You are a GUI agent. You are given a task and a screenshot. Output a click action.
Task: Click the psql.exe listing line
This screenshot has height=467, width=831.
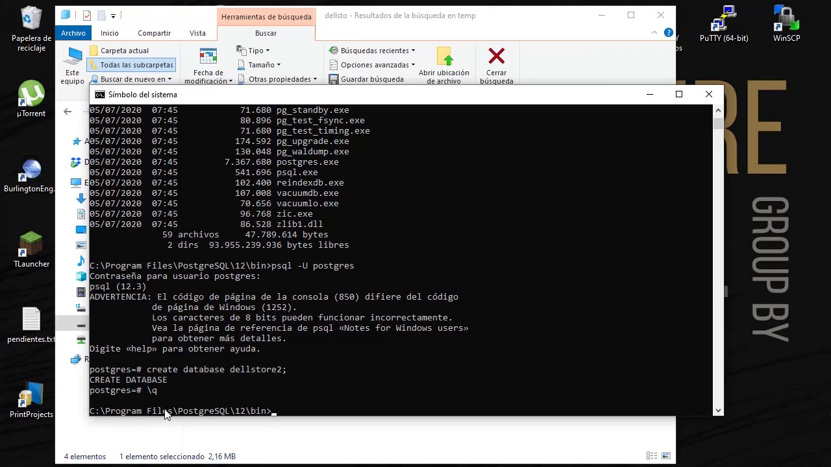tap(204, 173)
